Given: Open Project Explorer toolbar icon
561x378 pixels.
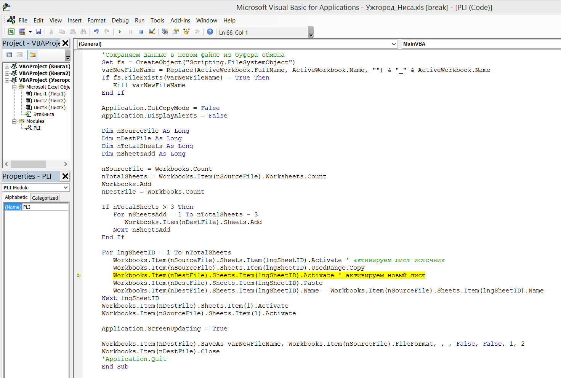Looking at the screenshot, I should 165,32.
